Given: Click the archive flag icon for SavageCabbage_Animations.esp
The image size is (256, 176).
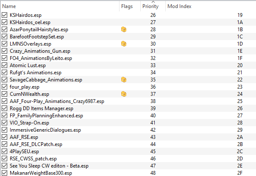Looking at the screenshot, I should pyautogui.click(x=124, y=80).
